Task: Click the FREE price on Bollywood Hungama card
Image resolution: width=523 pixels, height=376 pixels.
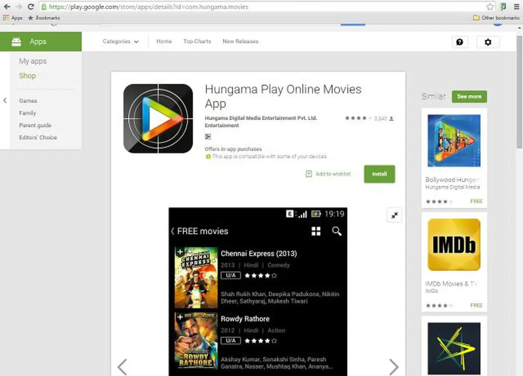Action: coord(476,201)
